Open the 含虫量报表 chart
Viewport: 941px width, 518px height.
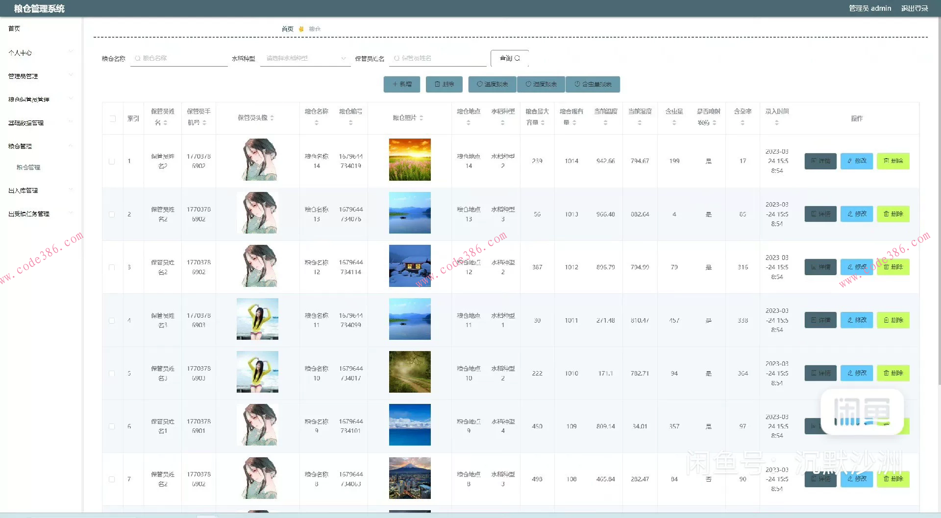coord(593,84)
